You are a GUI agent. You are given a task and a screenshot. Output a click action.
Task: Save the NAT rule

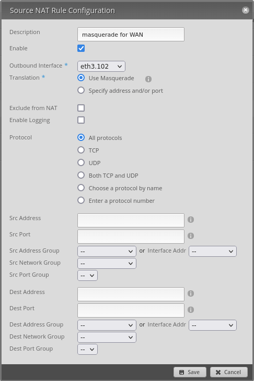[x=190, y=372]
